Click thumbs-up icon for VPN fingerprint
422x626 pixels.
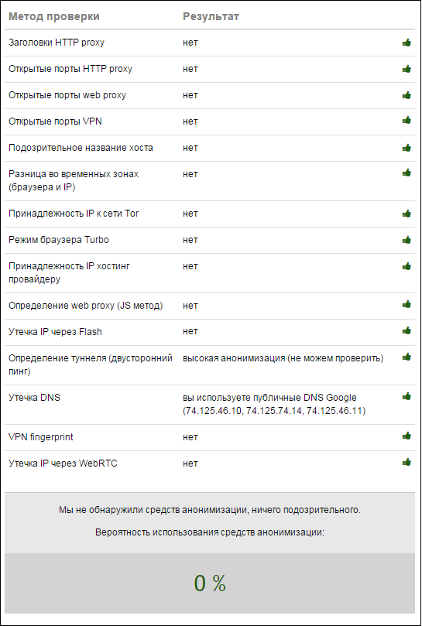coord(407,436)
